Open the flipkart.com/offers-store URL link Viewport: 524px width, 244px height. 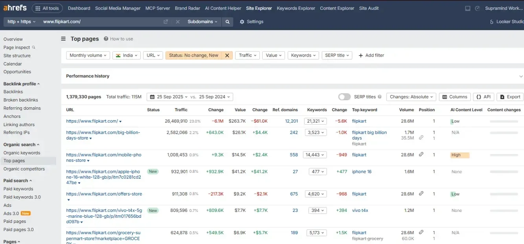click(104, 194)
